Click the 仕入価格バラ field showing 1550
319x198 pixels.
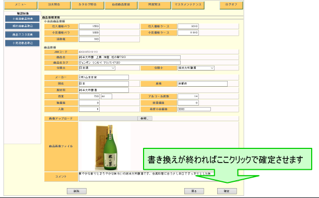coord(89,26)
